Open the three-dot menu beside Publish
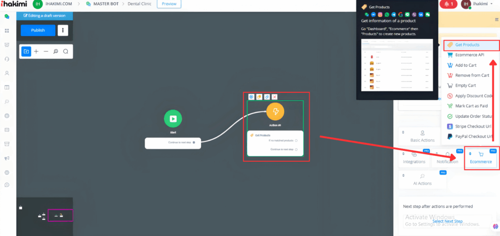500x236 pixels. pyautogui.click(x=62, y=30)
